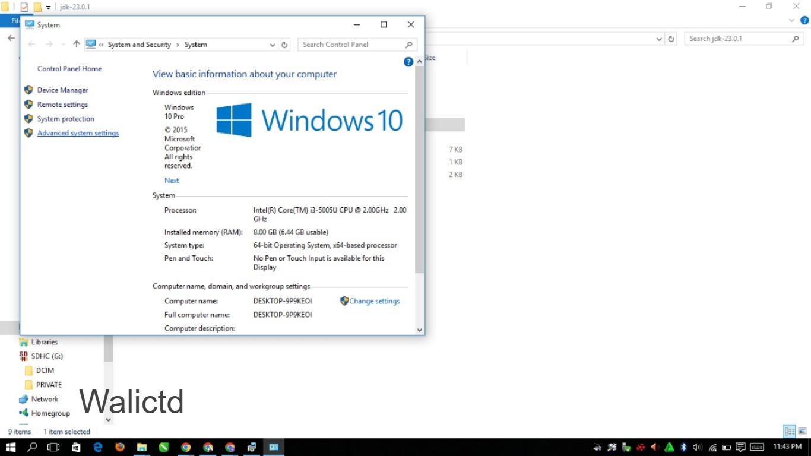This screenshot has height=456, width=811.
Task: Click the 2 KB size cell
Action: [456, 175]
